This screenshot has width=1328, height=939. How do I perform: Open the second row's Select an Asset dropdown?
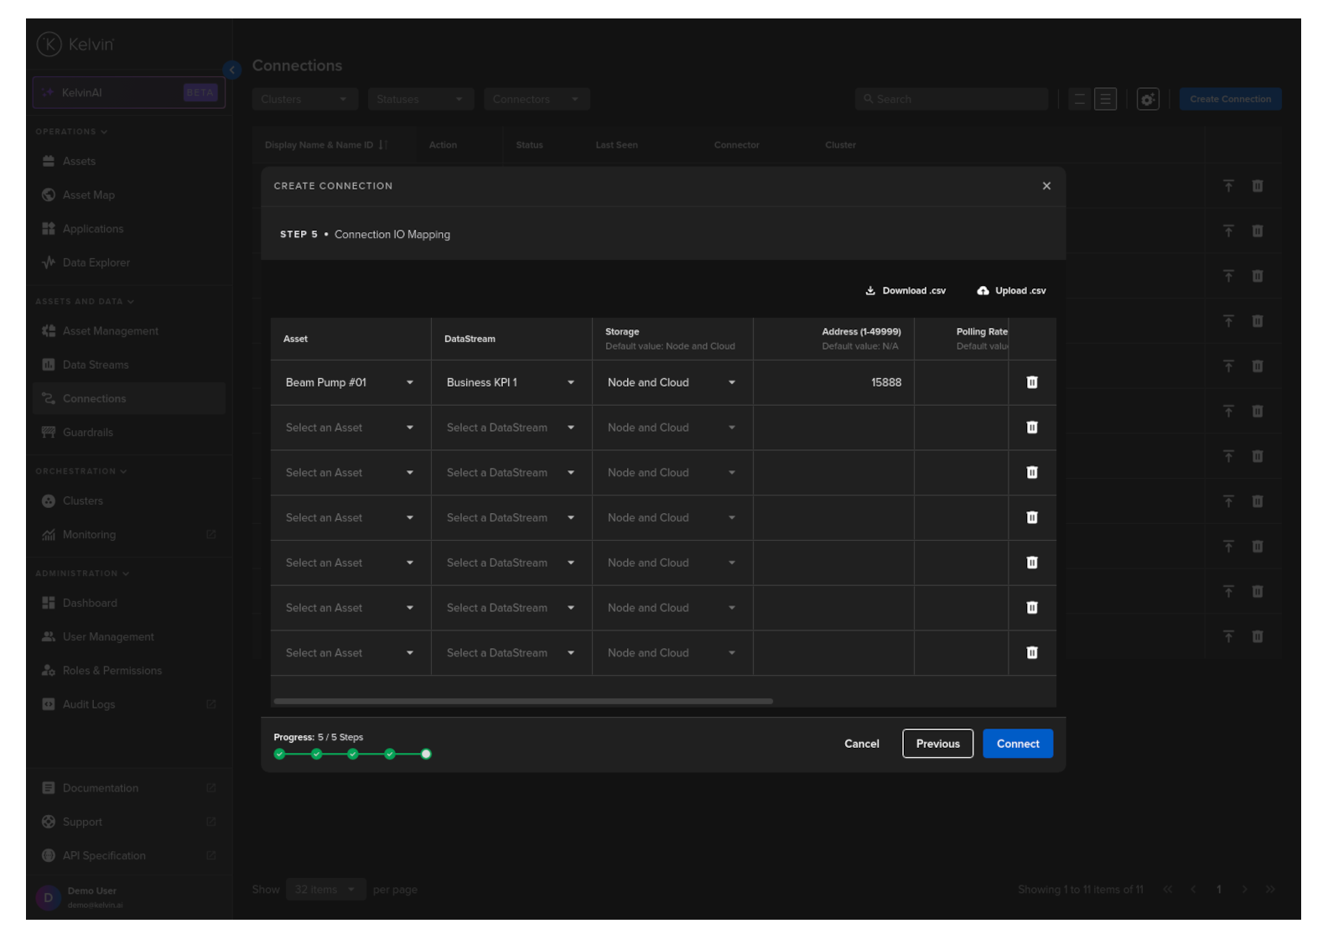tap(350, 428)
